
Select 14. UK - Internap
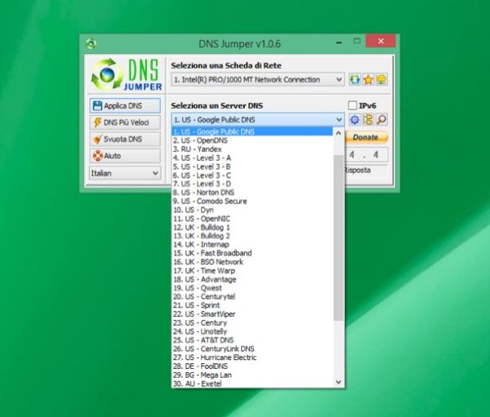(252, 245)
